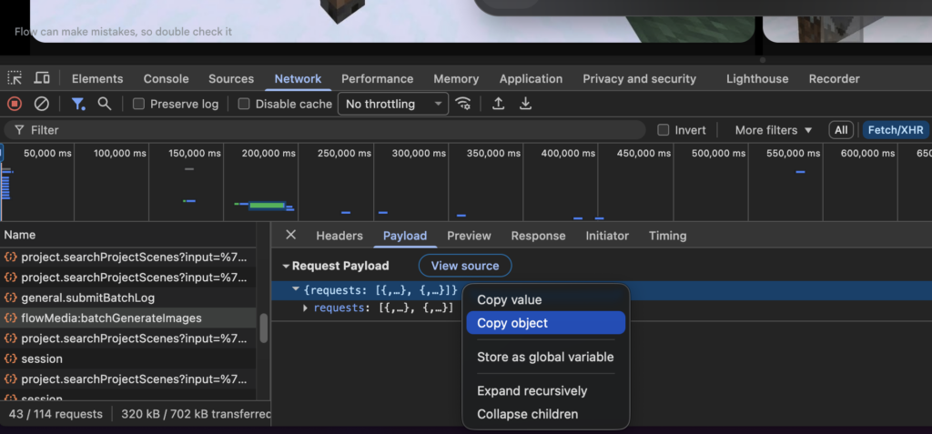Open the More filters dropdown
Screen dimensions: 932x434
coord(773,130)
